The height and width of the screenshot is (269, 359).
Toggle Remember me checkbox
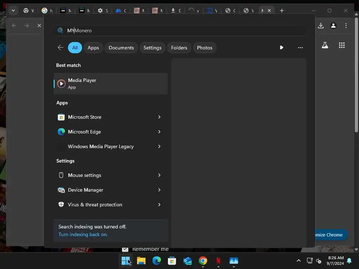tap(125, 249)
